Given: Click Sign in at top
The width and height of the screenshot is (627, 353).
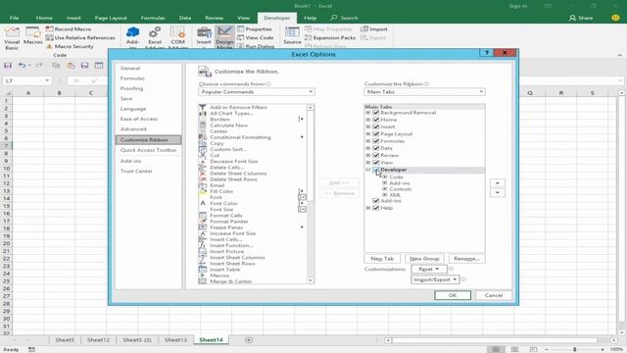Looking at the screenshot, I should point(518,6).
